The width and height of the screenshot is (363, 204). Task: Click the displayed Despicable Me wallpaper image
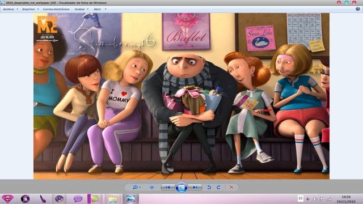point(181,96)
